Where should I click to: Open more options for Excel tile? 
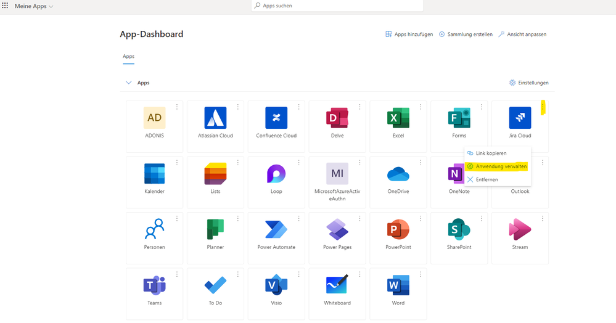click(421, 107)
